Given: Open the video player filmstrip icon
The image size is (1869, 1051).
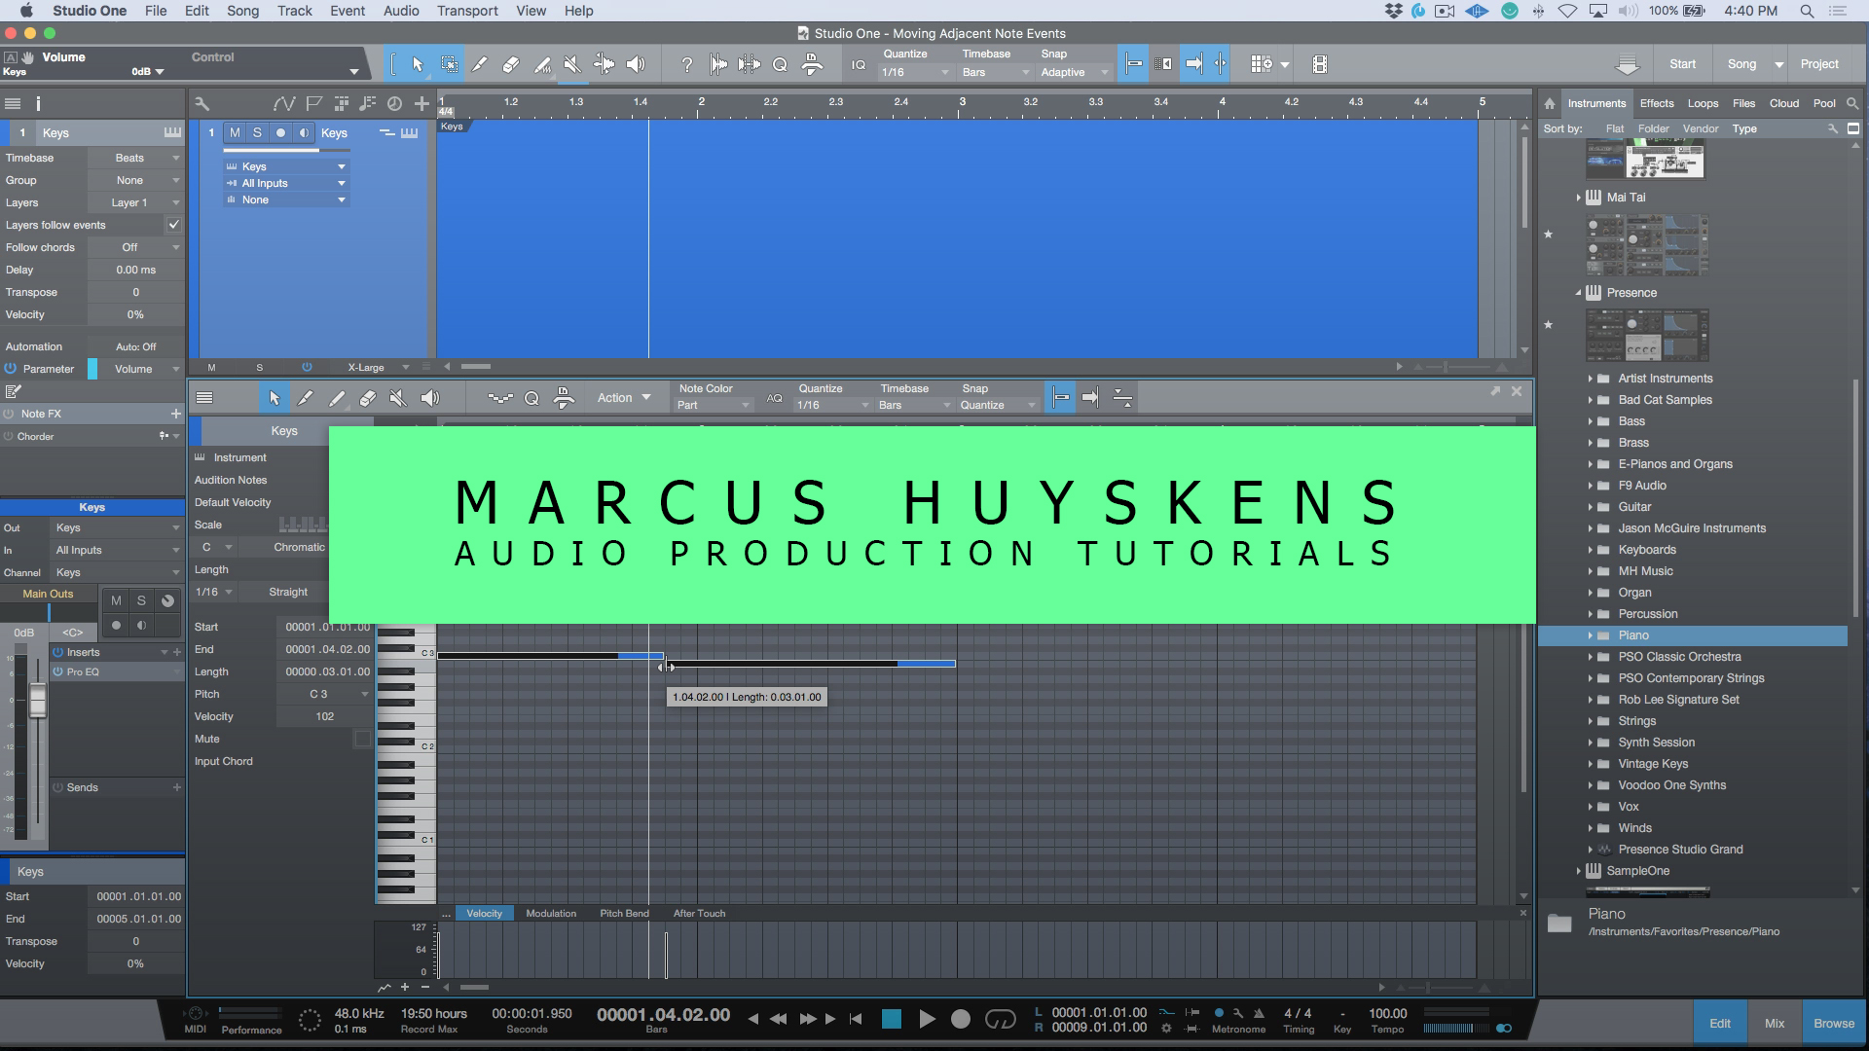Looking at the screenshot, I should coord(1319,64).
